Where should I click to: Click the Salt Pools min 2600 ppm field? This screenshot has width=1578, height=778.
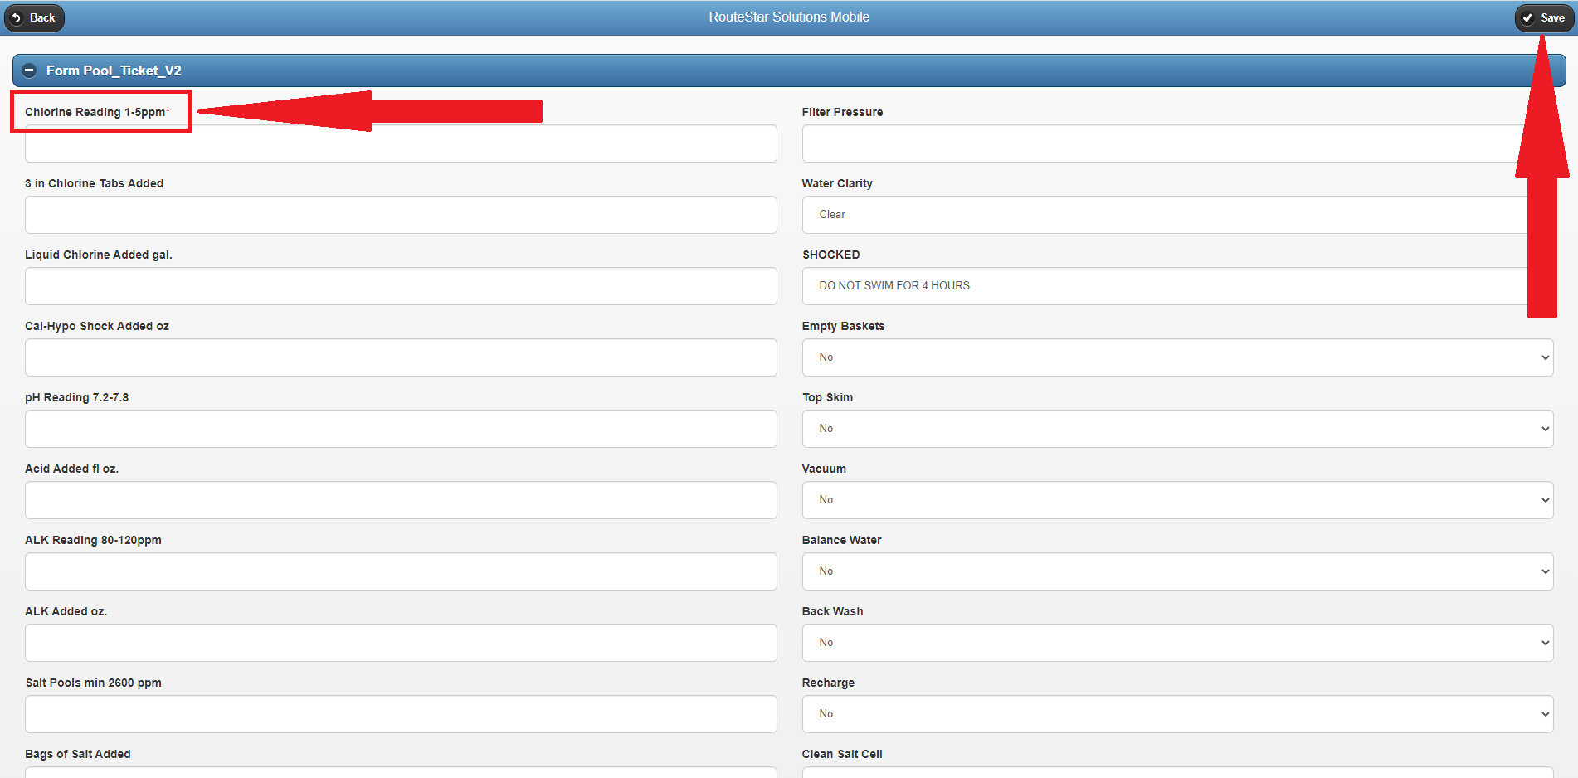tap(401, 714)
